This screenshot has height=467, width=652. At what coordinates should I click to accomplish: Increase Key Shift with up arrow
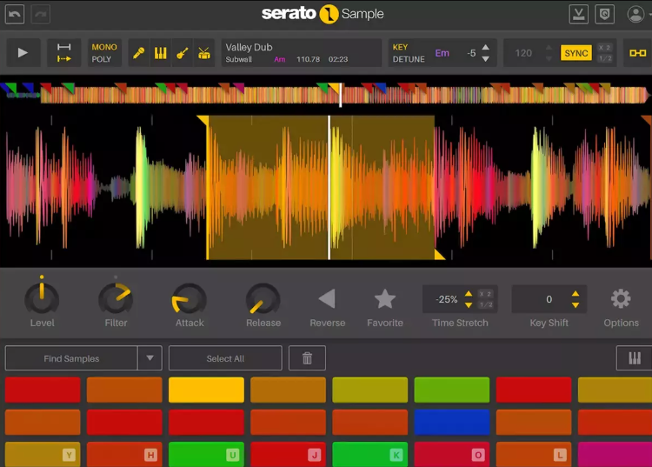pyautogui.click(x=575, y=294)
